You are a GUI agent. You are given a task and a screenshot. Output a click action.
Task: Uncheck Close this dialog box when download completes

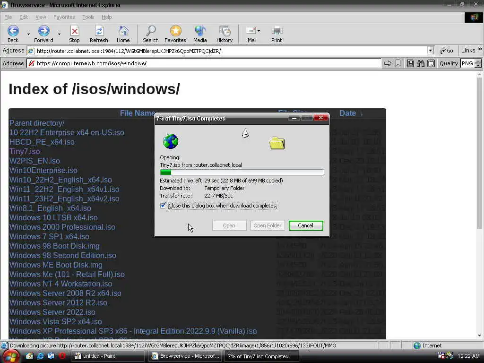tap(163, 206)
